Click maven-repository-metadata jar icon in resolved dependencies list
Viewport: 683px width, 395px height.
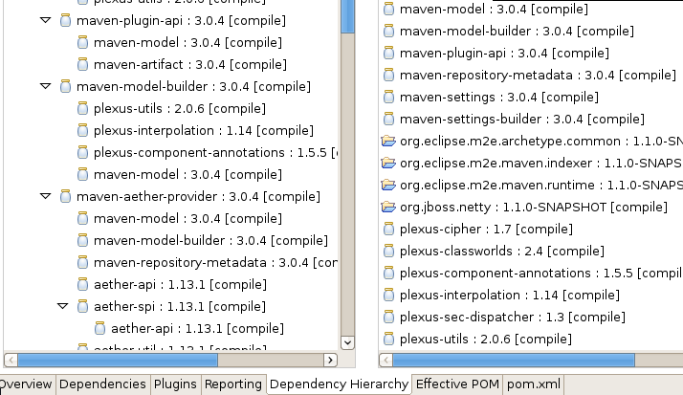[x=388, y=75]
